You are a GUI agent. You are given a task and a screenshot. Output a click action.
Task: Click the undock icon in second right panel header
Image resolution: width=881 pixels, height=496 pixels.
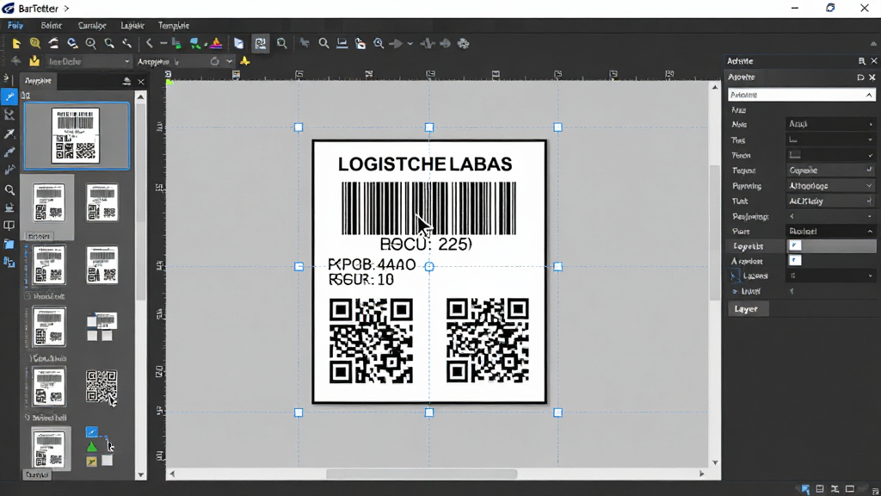point(860,77)
